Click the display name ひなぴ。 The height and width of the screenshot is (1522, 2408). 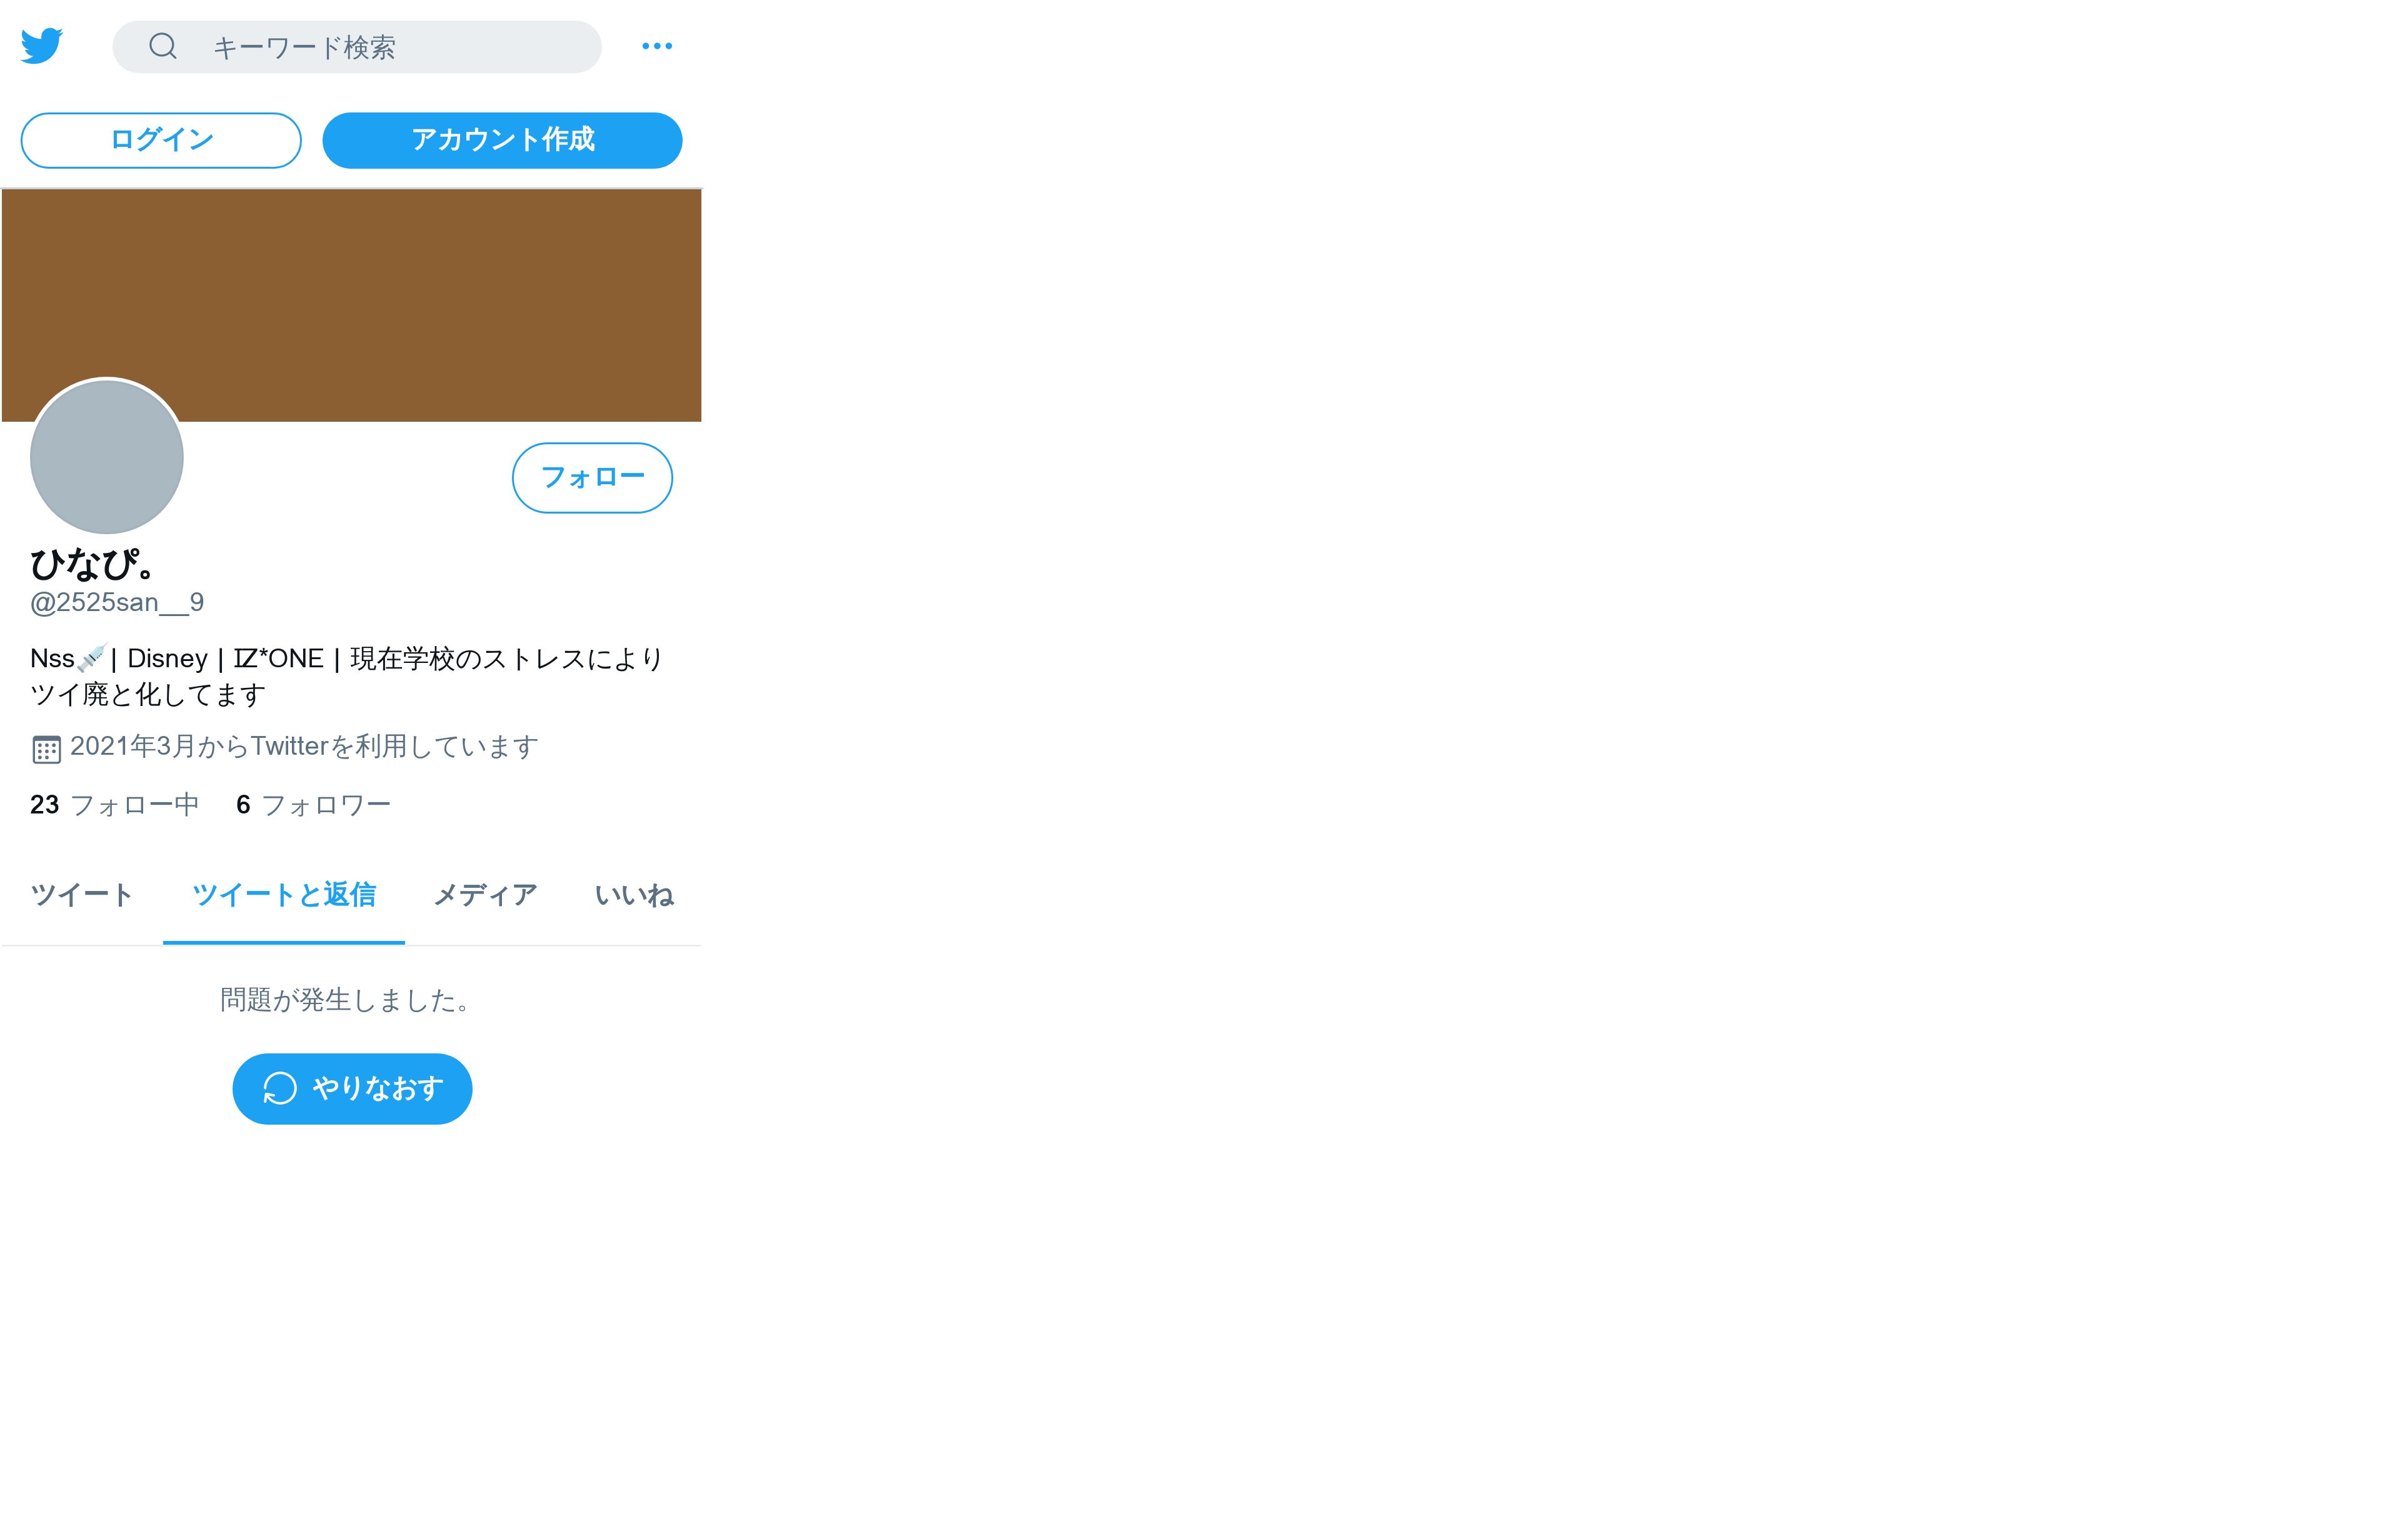92,565
